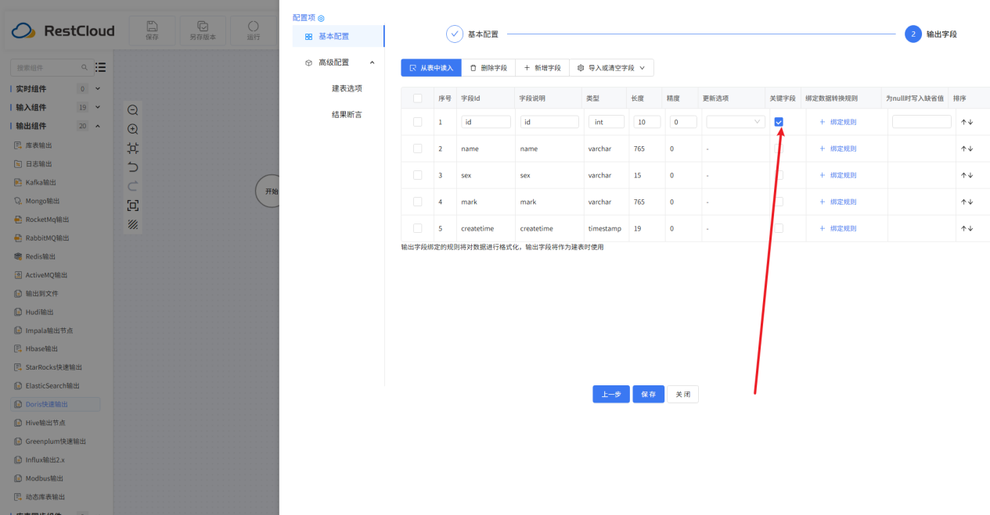The height and width of the screenshot is (515, 990).
Task: Select the 基本配置 menu item
Action: 333,36
